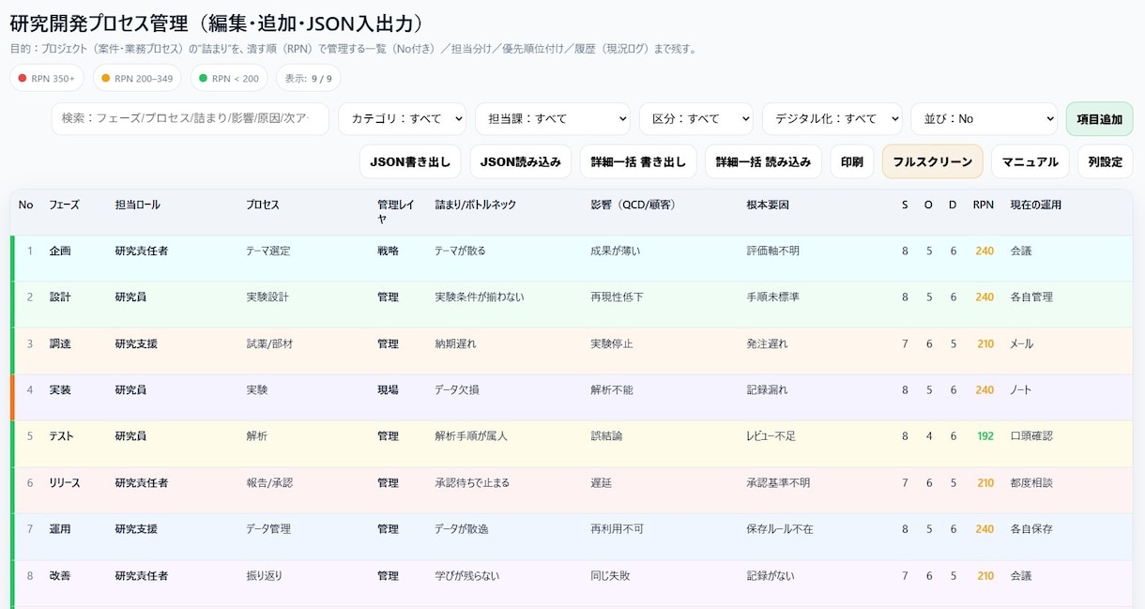Click the 保存ルール不在 cell
Screen dimensions: 1145x609
click(x=780, y=528)
